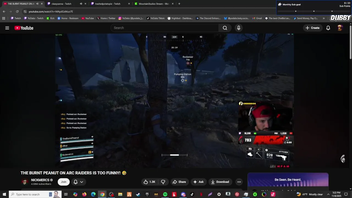Open the weather widget 41°F Mostly clear

tap(310, 194)
